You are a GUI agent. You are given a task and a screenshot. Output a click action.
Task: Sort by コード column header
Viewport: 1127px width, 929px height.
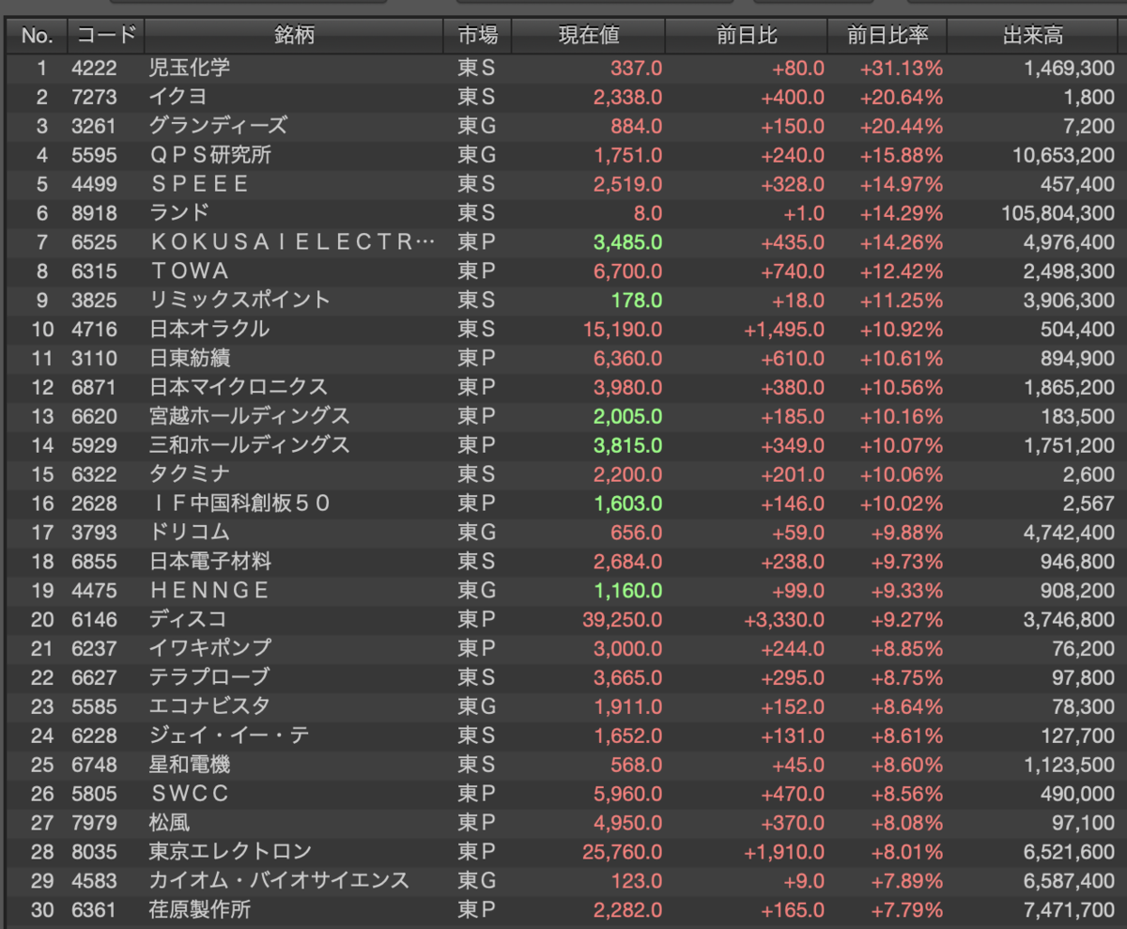pos(106,36)
